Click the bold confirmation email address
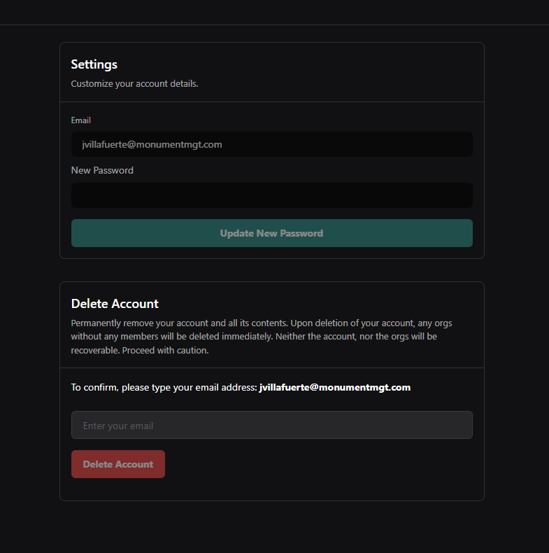This screenshot has height=553, width=549. click(x=334, y=387)
